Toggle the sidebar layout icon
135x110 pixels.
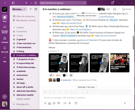coord(13,3)
